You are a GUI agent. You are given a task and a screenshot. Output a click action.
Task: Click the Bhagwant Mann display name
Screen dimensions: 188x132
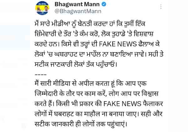coord(77,4)
